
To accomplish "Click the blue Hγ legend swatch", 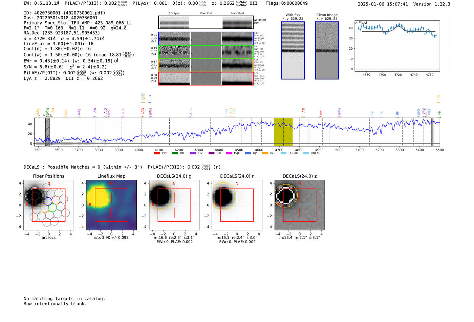I will (248, 153).
